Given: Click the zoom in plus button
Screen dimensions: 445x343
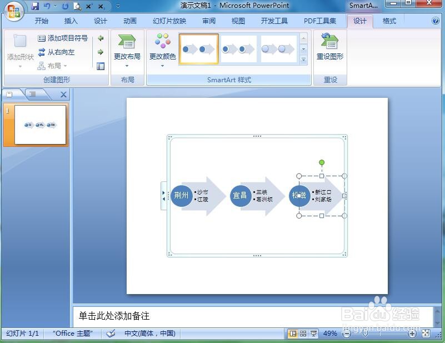Looking at the screenshot, I should pos(412,334).
